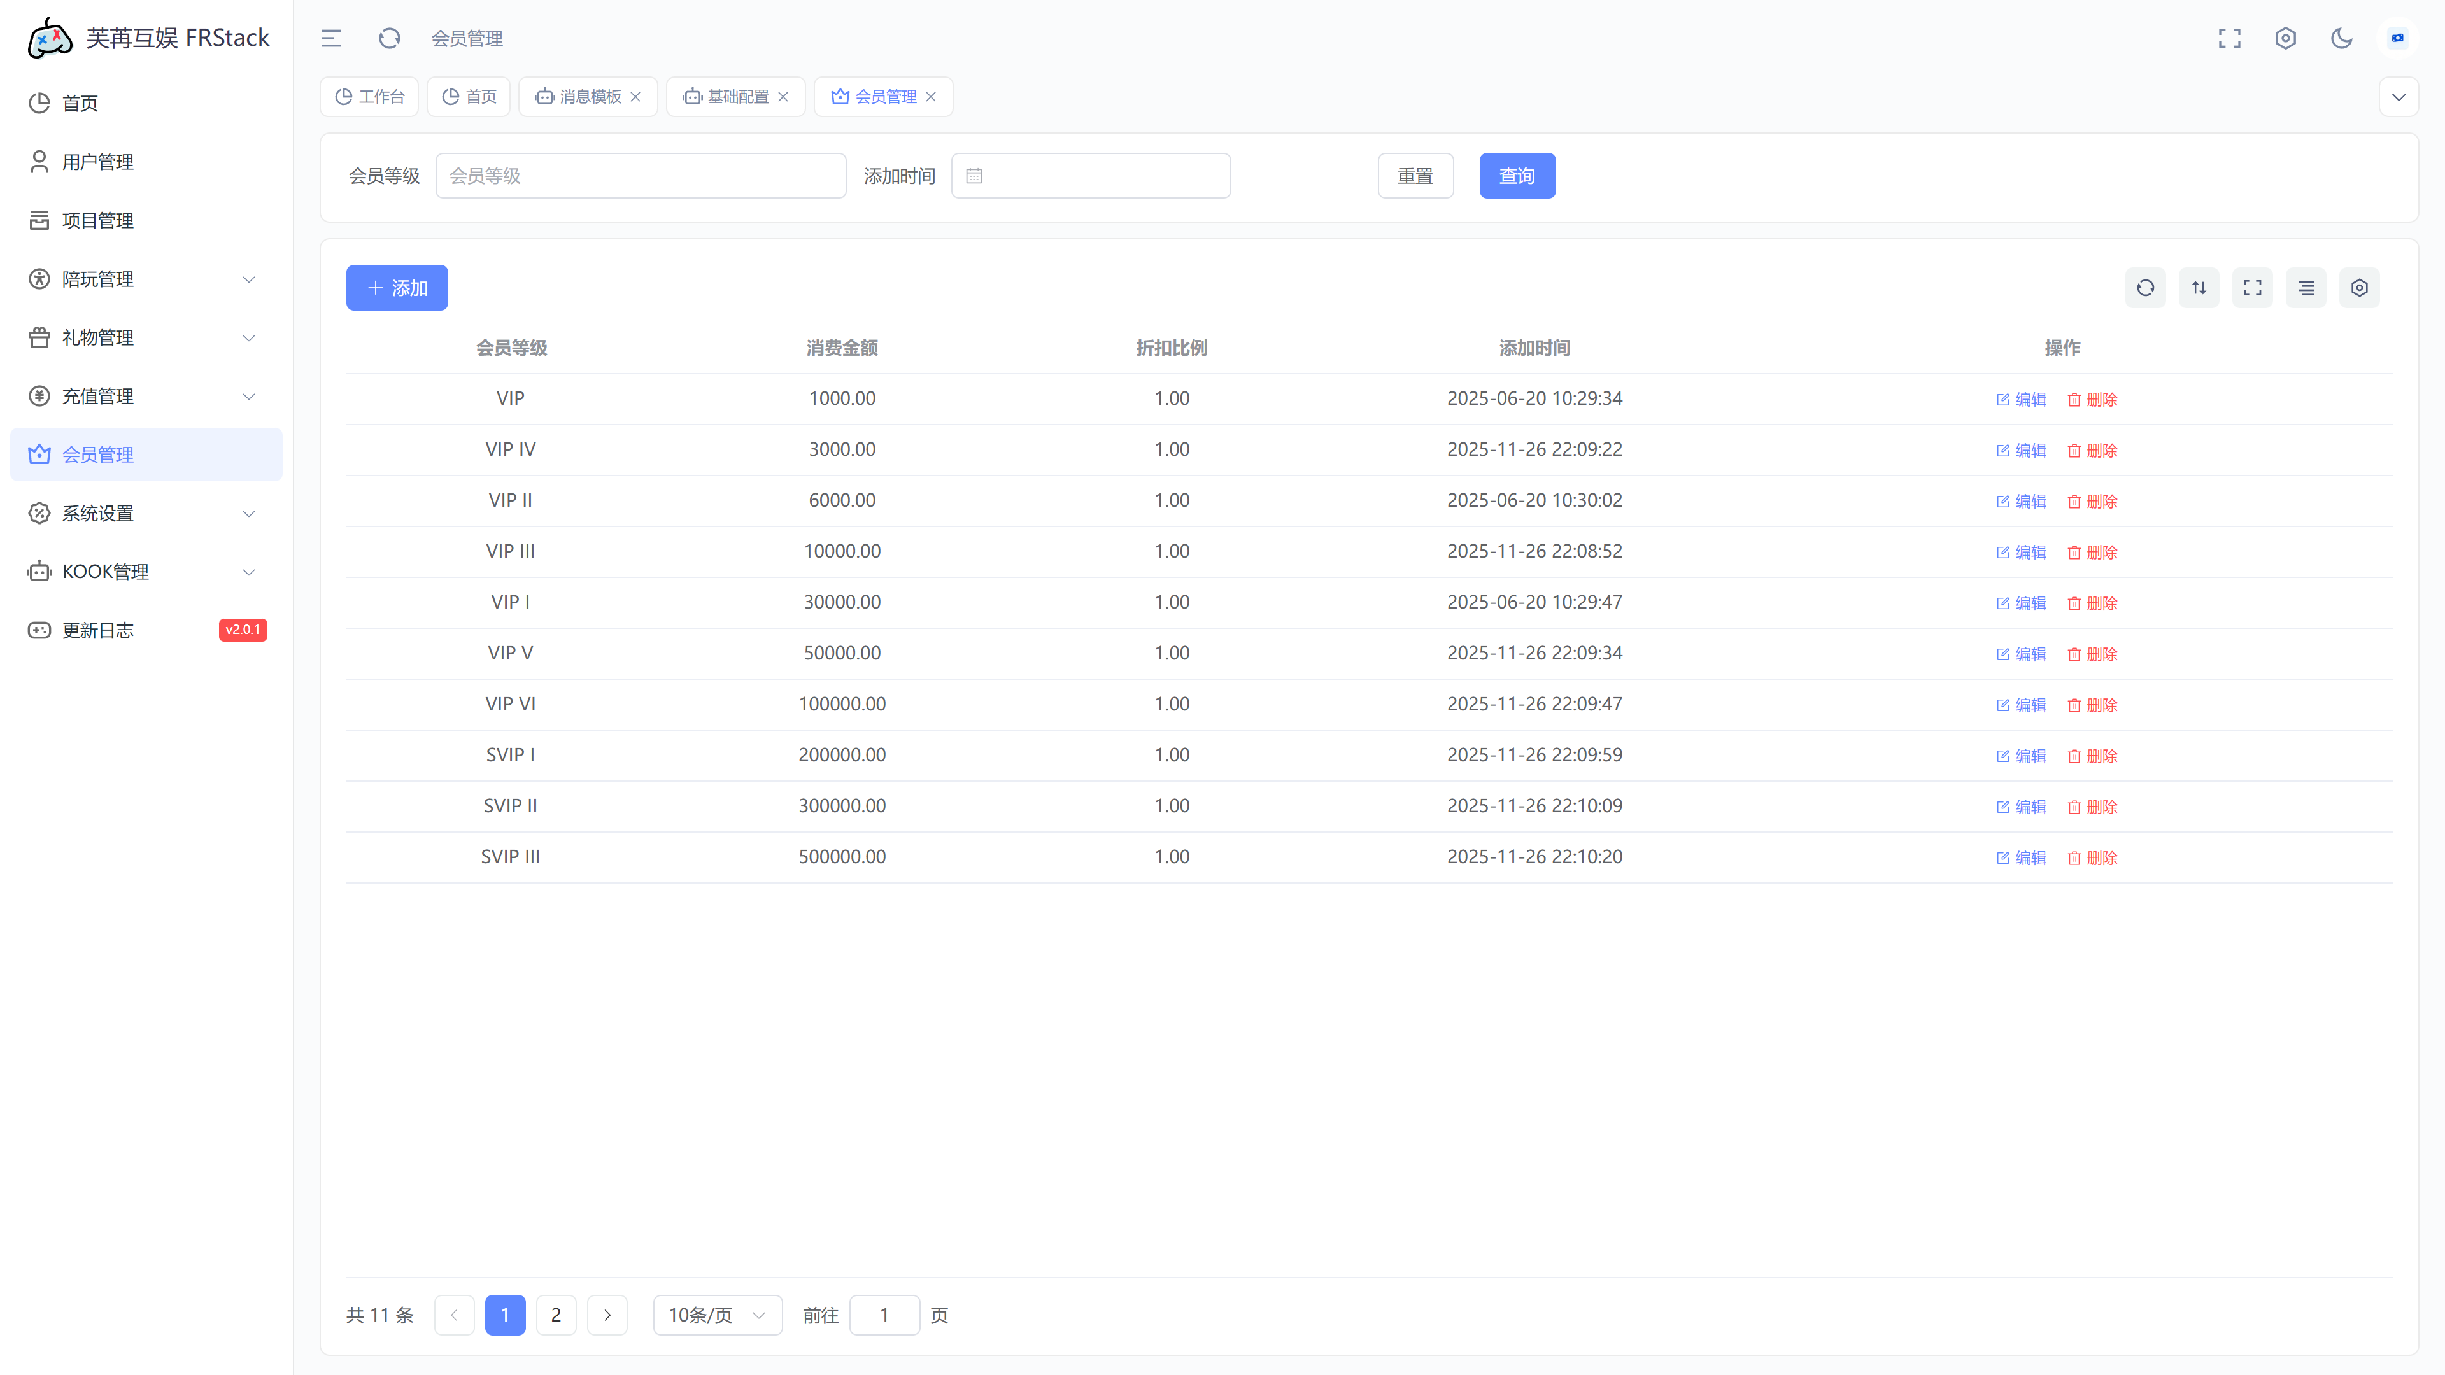Click the blue 添加 button
2445x1375 pixels.
[397, 288]
